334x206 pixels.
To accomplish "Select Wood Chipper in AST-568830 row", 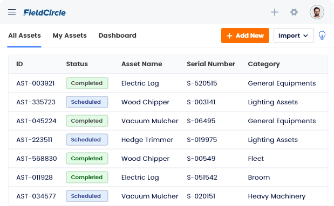I will (x=145, y=159).
